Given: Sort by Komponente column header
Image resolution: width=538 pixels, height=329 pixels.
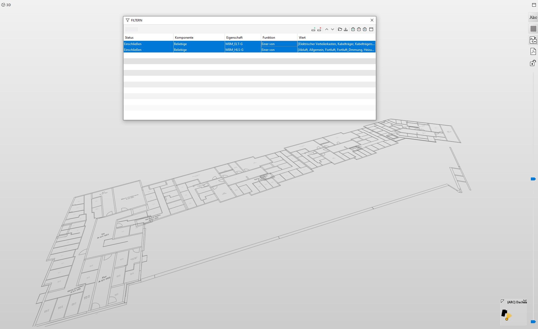Looking at the screenshot, I should click(x=199, y=38).
